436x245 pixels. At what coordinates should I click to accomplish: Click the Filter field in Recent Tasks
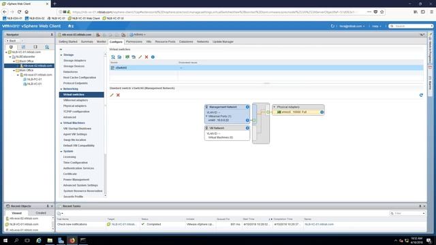point(408,213)
